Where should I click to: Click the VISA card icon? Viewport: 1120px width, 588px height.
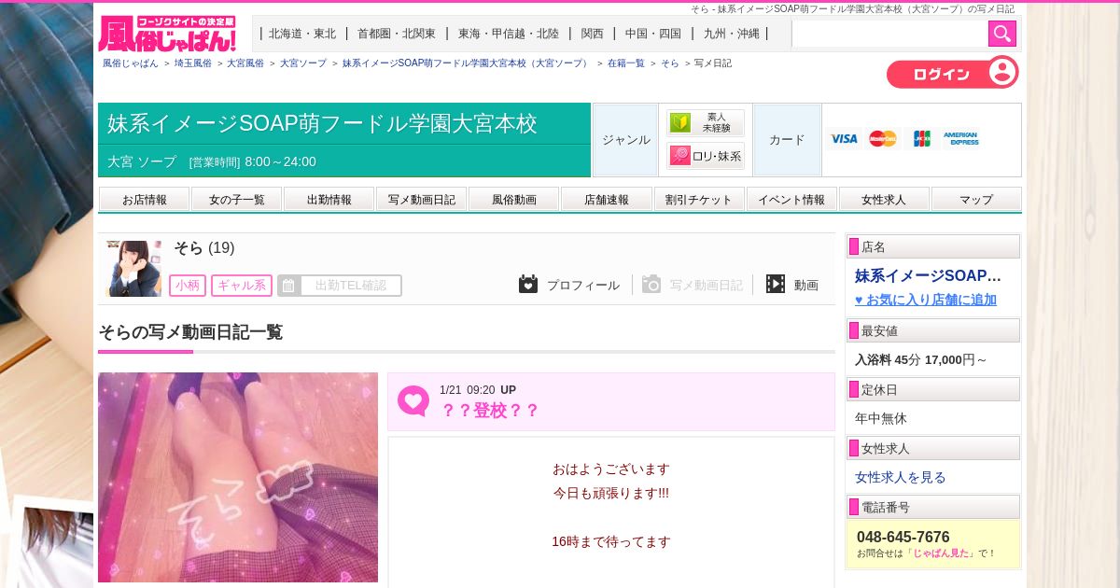(844, 139)
